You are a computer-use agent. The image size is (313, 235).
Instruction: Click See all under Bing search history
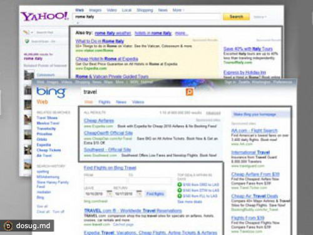click(x=42, y=206)
